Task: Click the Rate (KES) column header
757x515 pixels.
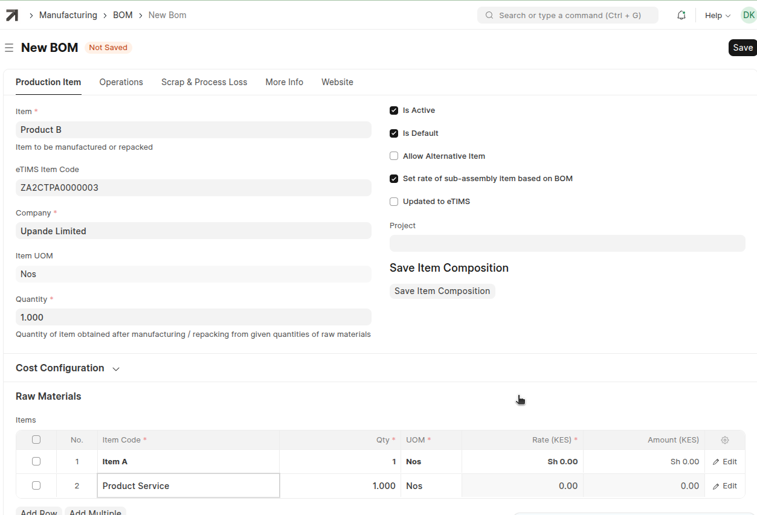Action: pos(523,440)
